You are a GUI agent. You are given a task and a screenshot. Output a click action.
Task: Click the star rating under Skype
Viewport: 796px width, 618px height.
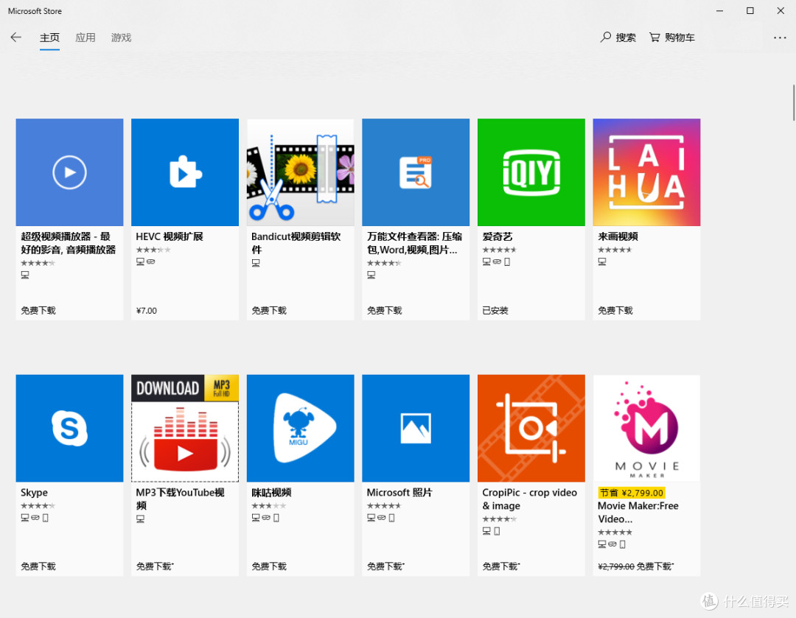(38, 505)
